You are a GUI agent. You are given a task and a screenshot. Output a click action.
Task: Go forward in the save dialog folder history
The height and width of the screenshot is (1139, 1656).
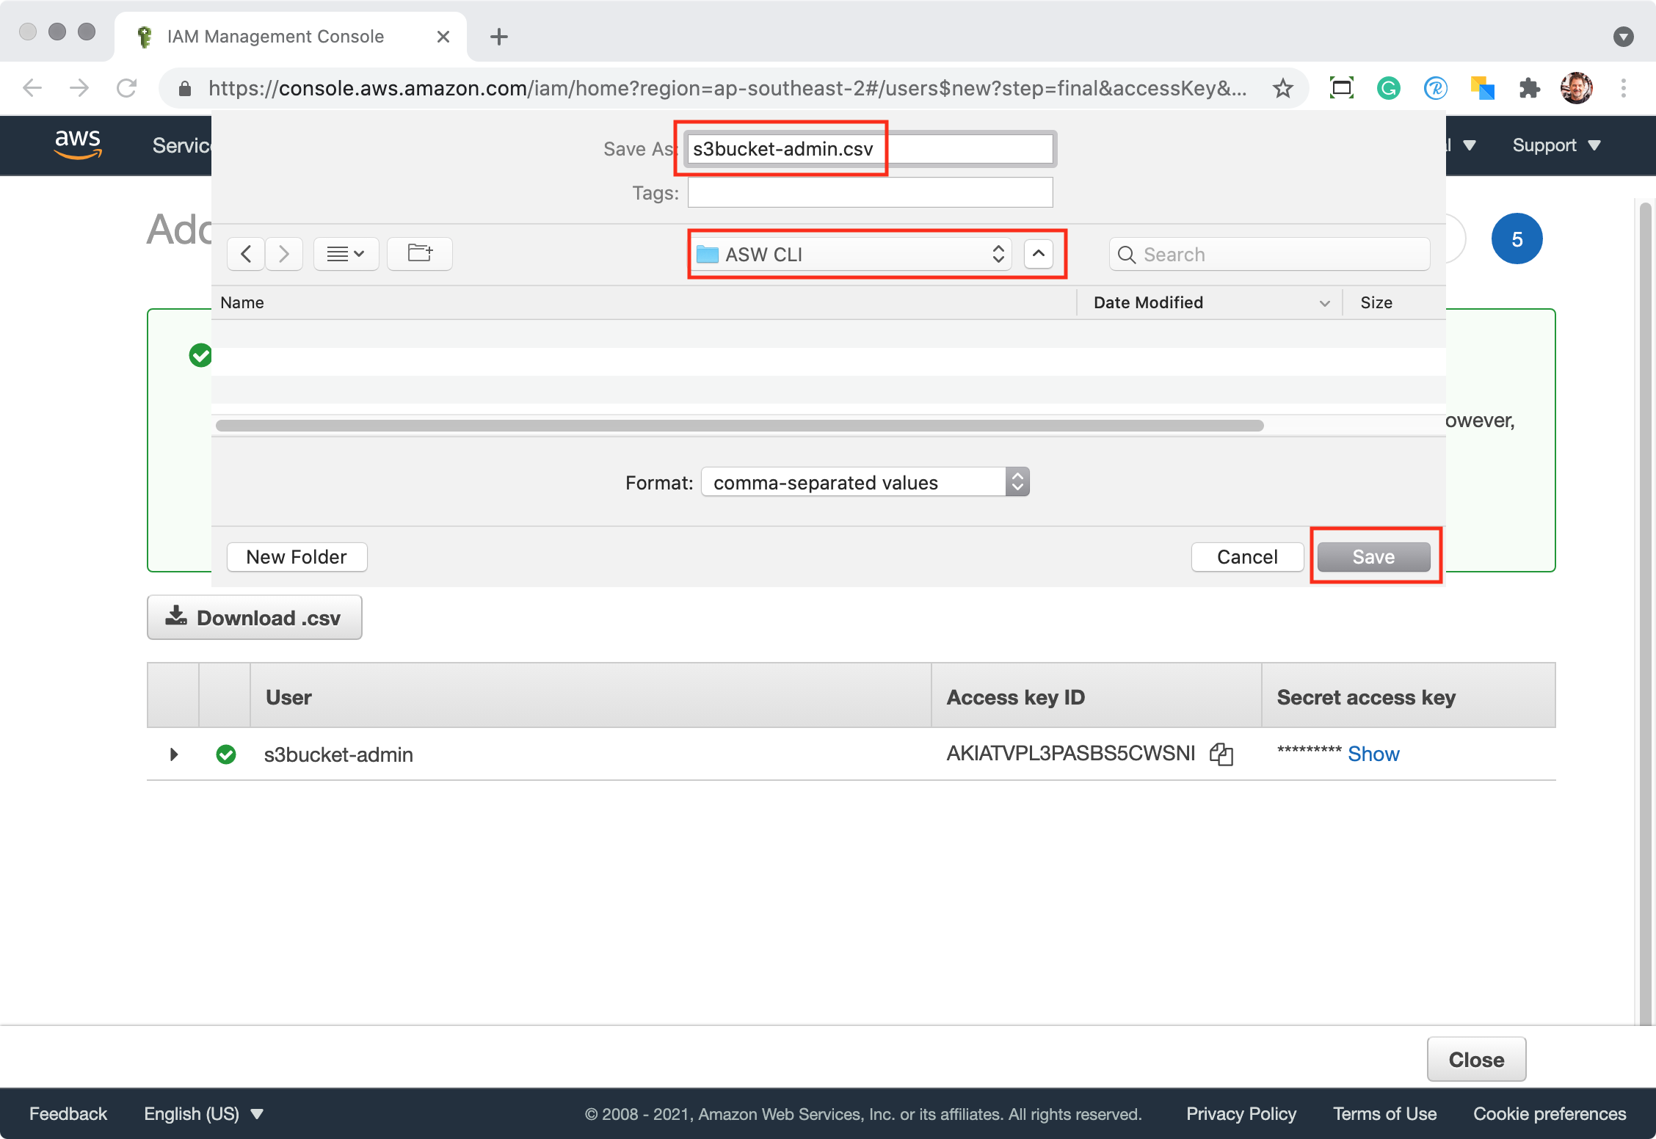(284, 254)
